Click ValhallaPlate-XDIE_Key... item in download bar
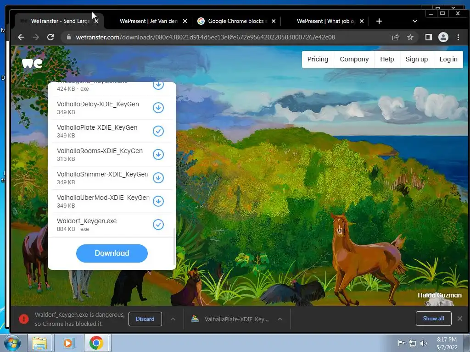Image resolution: width=470 pixels, height=352 pixels. pyautogui.click(x=236, y=319)
